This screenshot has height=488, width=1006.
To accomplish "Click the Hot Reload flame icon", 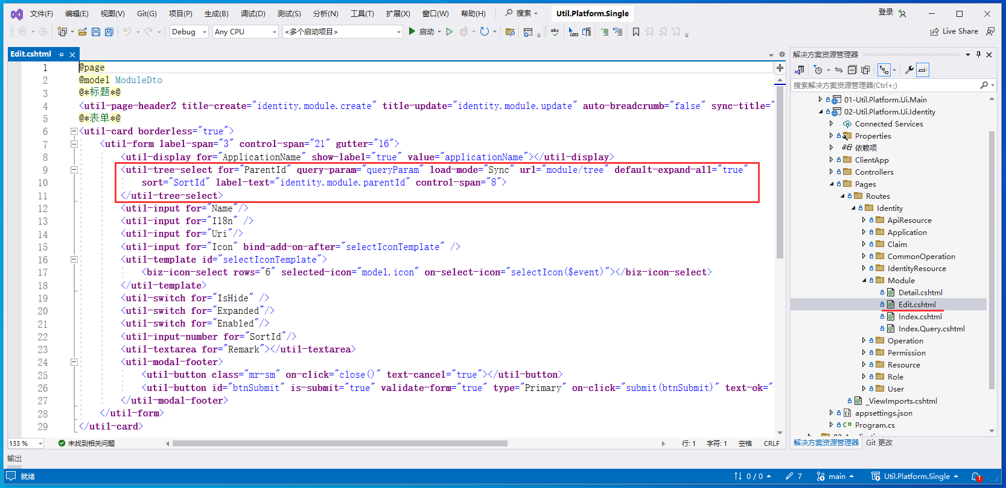I will pyautogui.click(x=464, y=31).
